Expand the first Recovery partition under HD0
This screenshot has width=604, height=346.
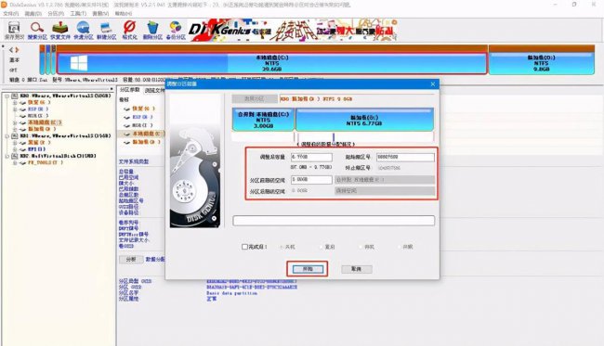tap(15, 103)
